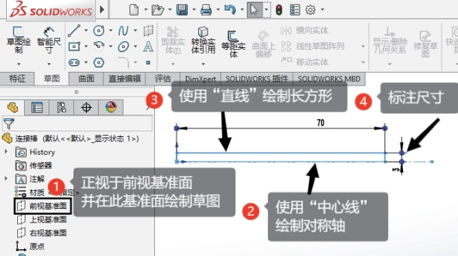This screenshot has width=458, height=256.
Task: Activate the Select cursor tool
Action: 254,10
